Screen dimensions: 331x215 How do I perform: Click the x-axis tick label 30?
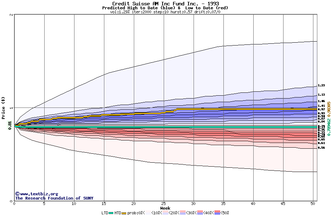pyautogui.click(x=193, y=204)
